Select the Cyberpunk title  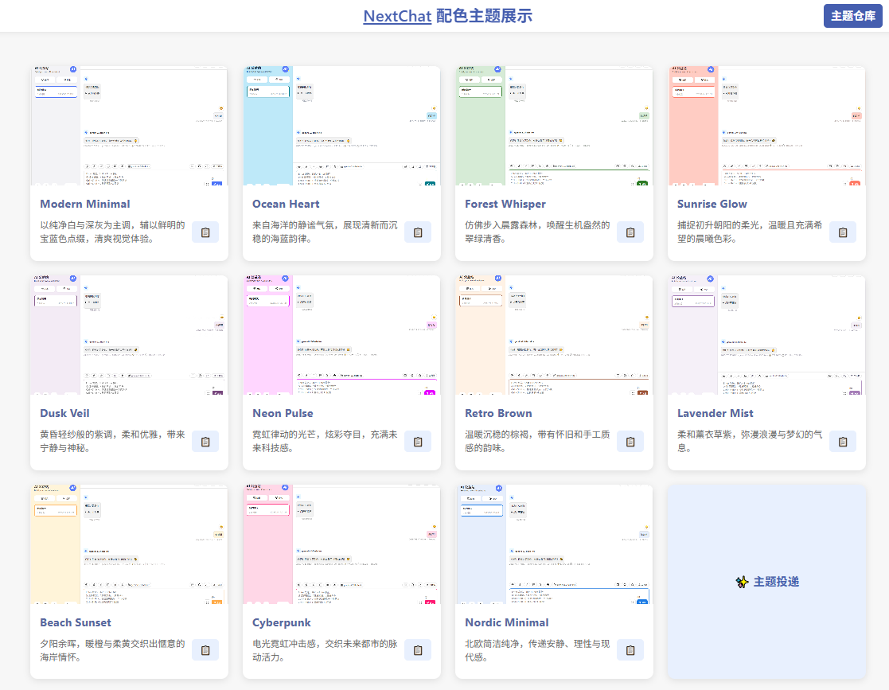point(282,622)
